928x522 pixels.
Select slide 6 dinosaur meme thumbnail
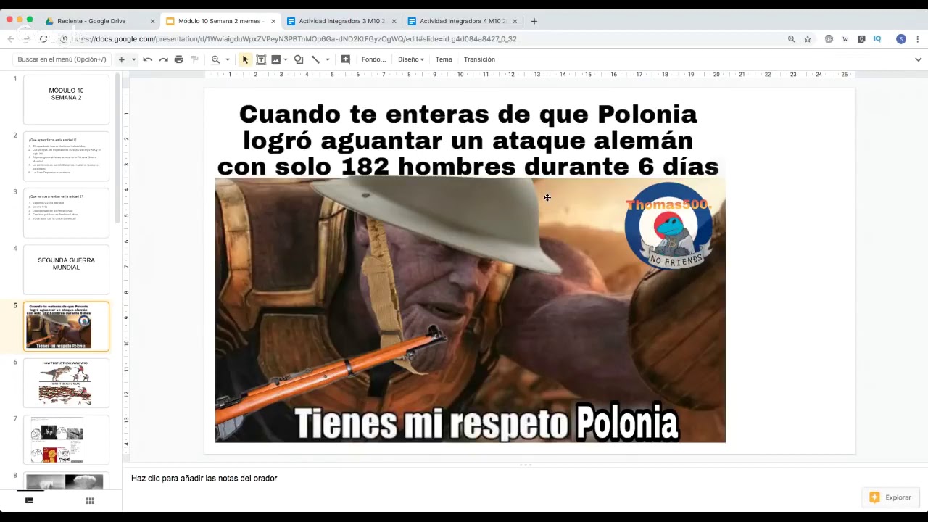click(x=66, y=383)
